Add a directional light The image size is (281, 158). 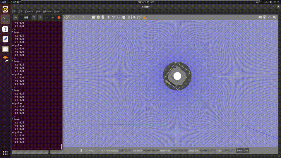(x=118, y=17)
